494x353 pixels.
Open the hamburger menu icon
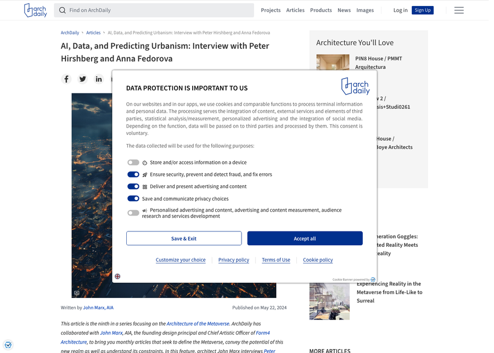[x=459, y=10]
